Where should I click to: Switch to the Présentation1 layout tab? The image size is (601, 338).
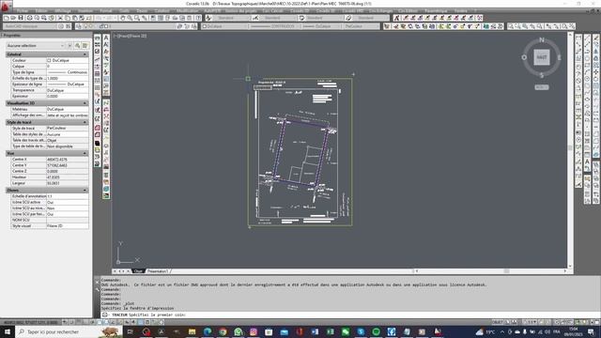158,271
